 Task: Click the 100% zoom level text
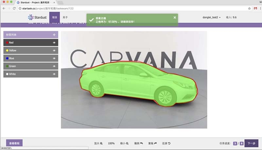pos(111,143)
